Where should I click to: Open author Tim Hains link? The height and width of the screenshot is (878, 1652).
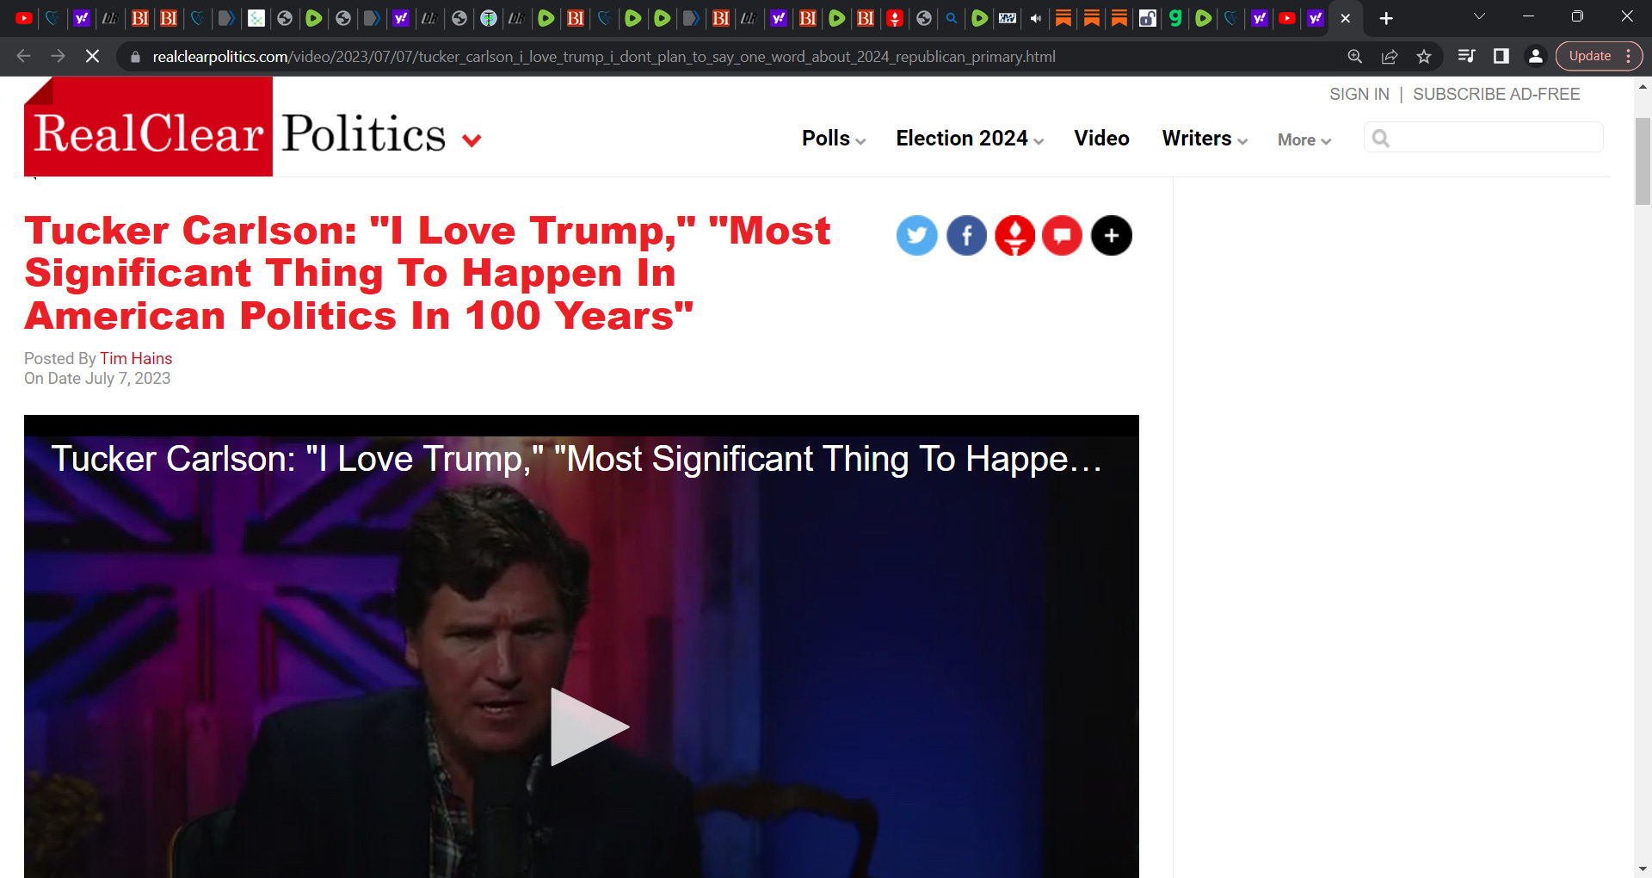(136, 358)
